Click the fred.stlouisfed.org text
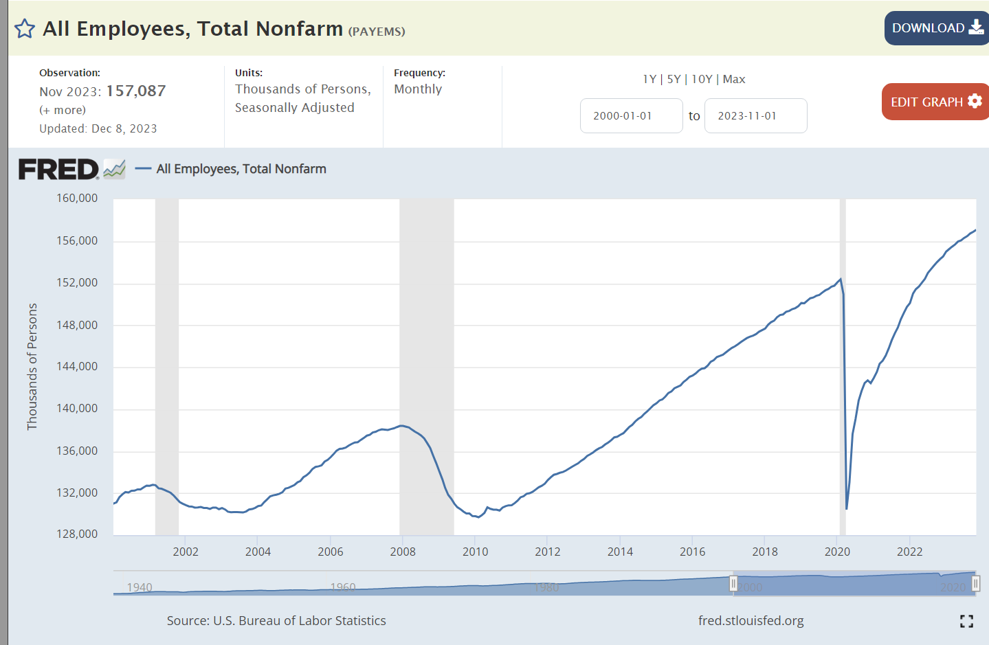This screenshot has height=645, width=989. pyautogui.click(x=751, y=621)
